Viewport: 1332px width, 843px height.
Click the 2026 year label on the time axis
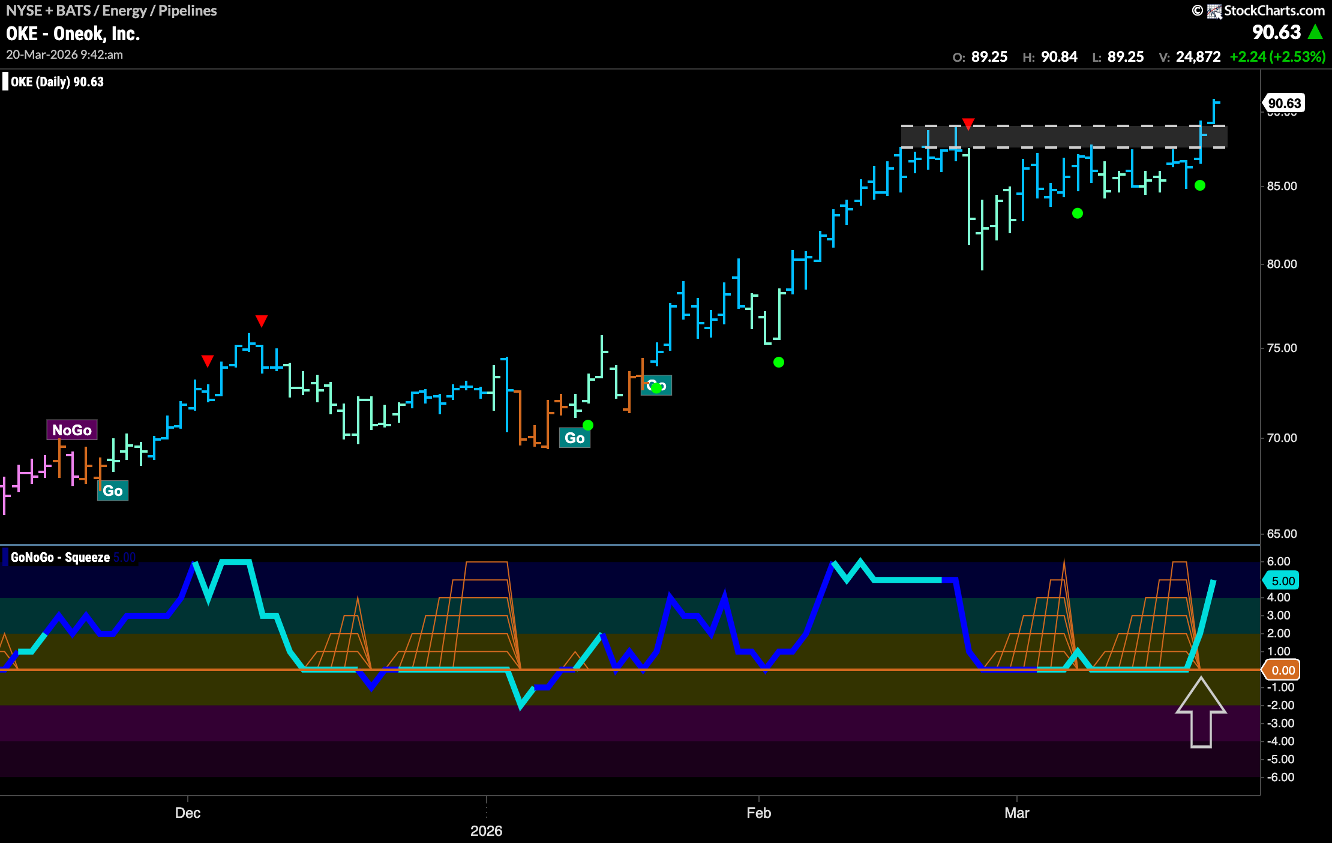pyautogui.click(x=487, y=831)
